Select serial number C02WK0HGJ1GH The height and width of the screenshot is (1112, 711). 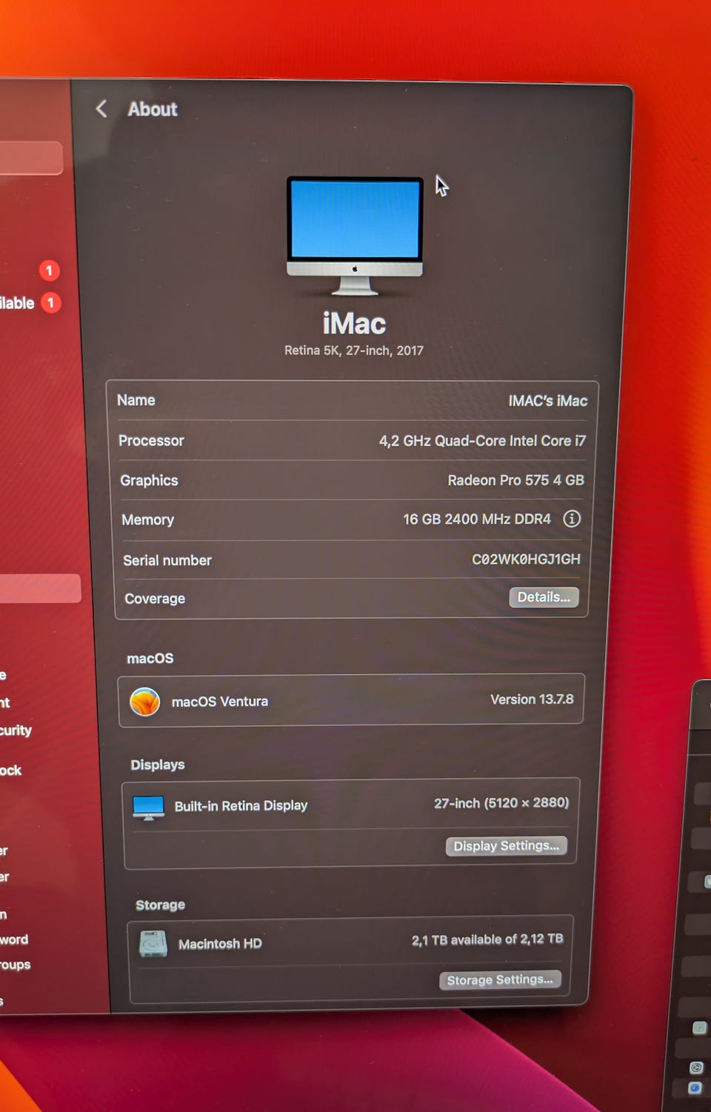pos(527,559)
